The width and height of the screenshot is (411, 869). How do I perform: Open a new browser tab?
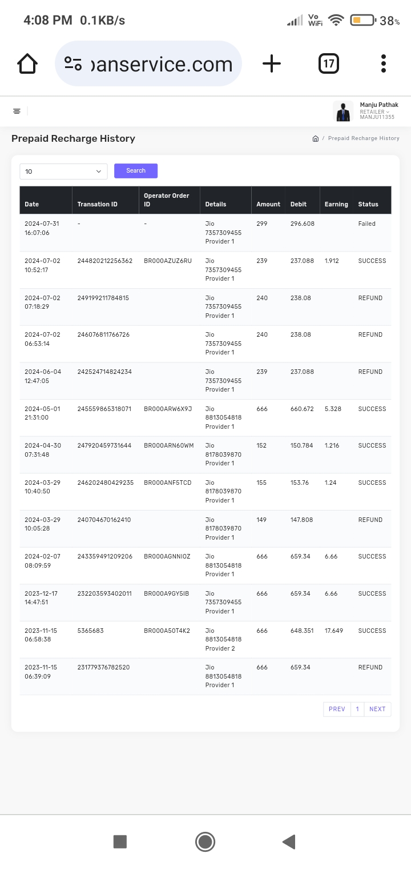[x=272, y=63]
